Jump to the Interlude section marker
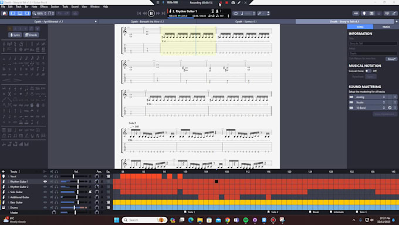The height and width of the screenshot is (225, 399). pyautogui.click(x=336, y=212)
